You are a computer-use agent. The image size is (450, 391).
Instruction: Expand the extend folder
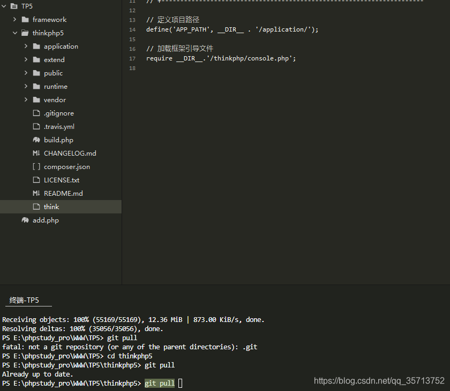click(26, 59)
